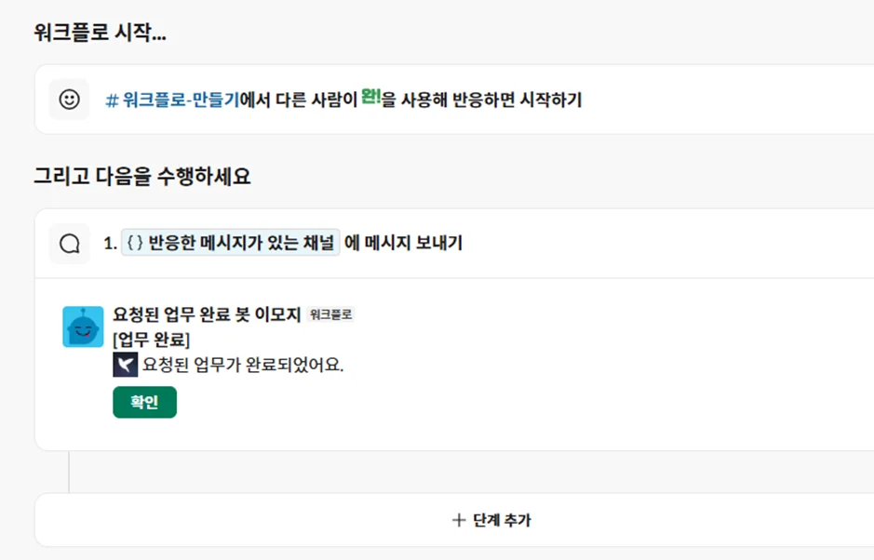Click the green 완 emoji in the trigger
This screenshot has height=560, width=874.
click(x=371, y=98)
